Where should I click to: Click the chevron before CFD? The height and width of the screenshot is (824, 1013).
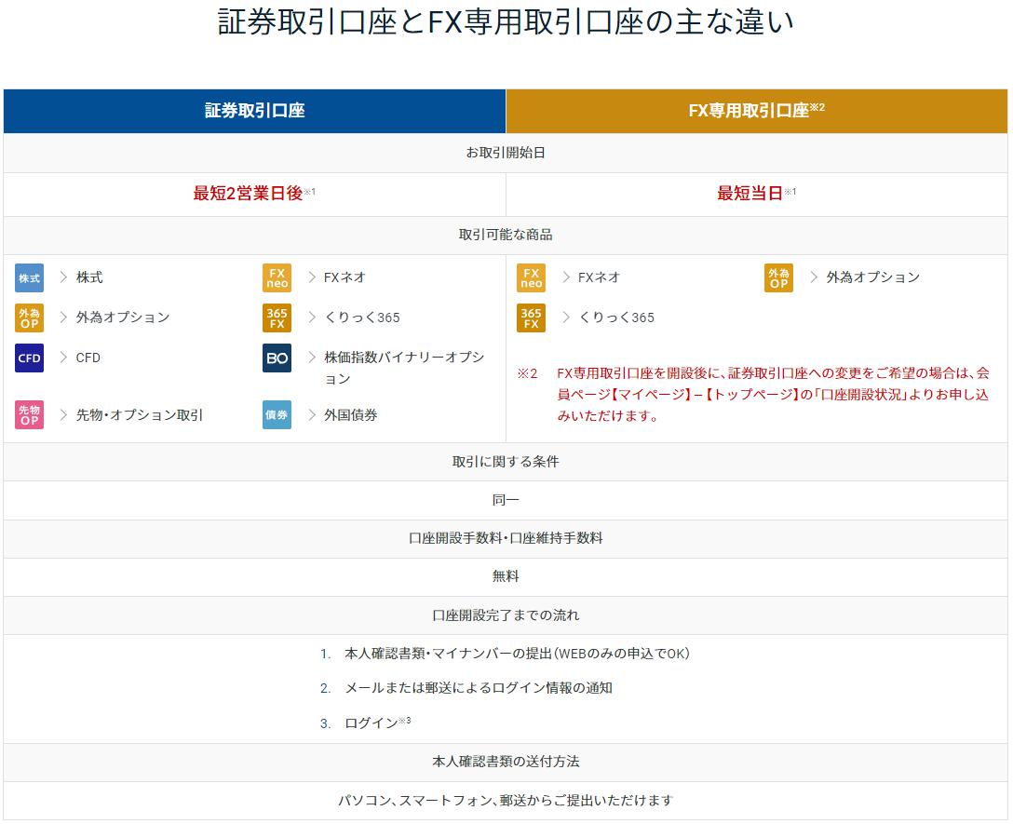[63, 358]
